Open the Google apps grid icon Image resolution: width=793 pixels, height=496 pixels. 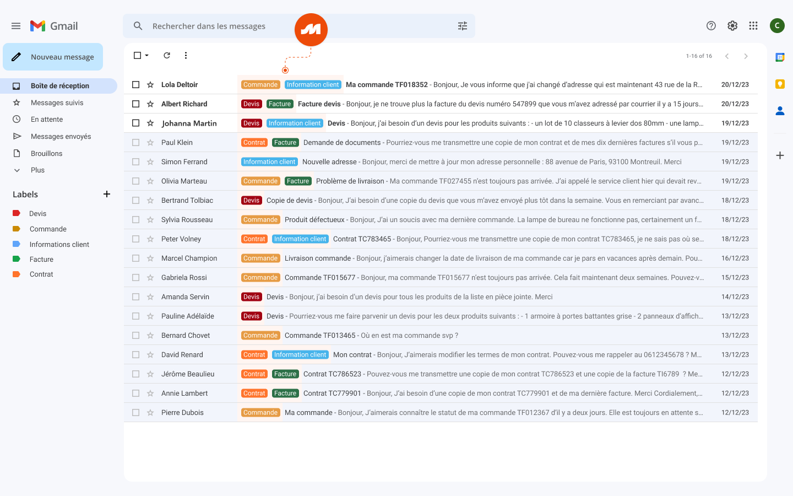(753, 26)
